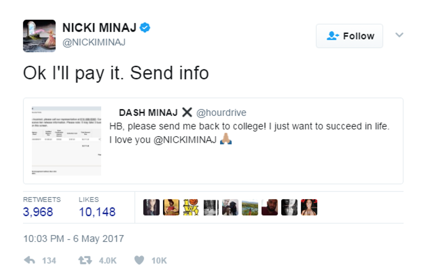Screen dimensions: 425x280
Task: Open the quoted tweet's document image thumbnail
Action: point(66,141)
